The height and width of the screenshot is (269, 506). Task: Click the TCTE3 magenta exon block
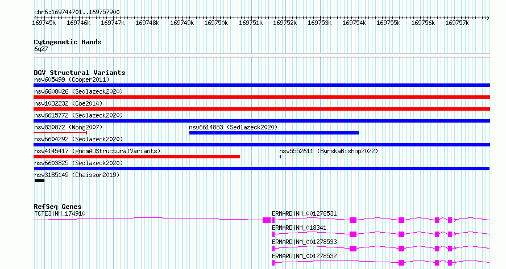(x=267, y=220)
